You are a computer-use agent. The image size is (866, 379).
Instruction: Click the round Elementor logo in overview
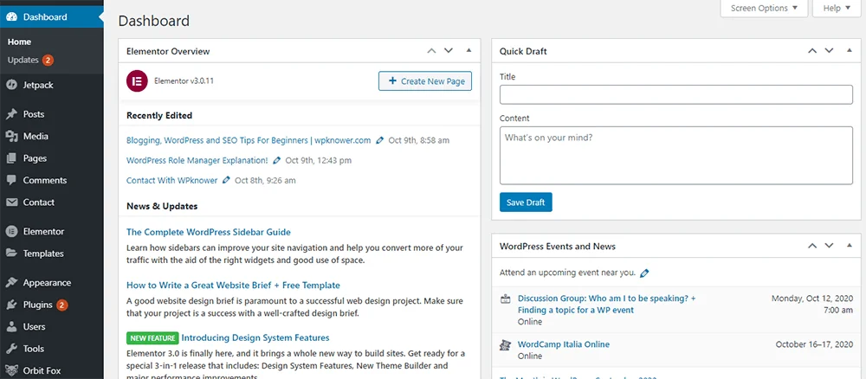[x=137, y=81]
